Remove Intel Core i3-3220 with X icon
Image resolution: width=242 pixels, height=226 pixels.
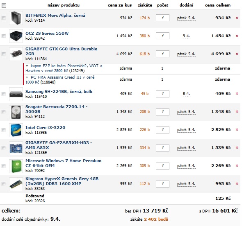(237, 130)
